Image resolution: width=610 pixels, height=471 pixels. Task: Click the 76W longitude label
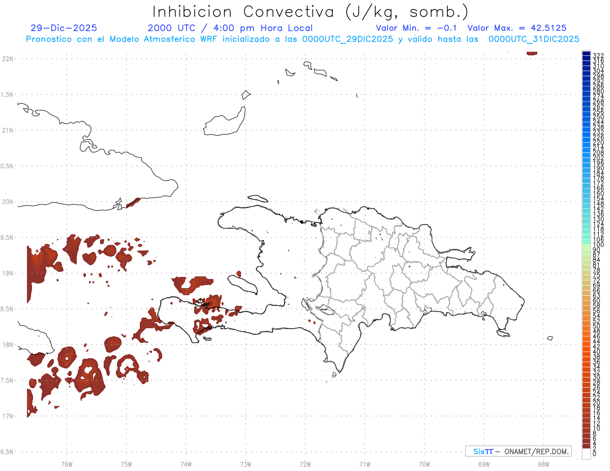coord(67,464)
